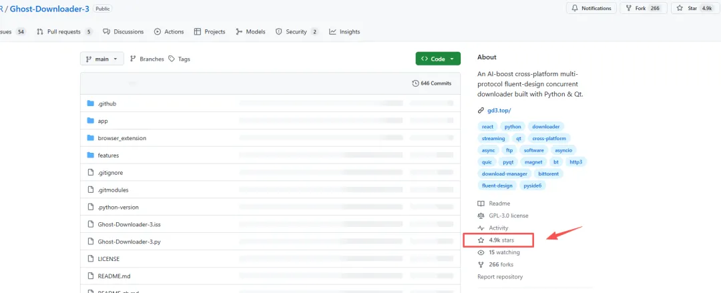Select the streaming topic tag
Image resolution: width=721 pixels, height=293 pixels.
coord(493,138)
